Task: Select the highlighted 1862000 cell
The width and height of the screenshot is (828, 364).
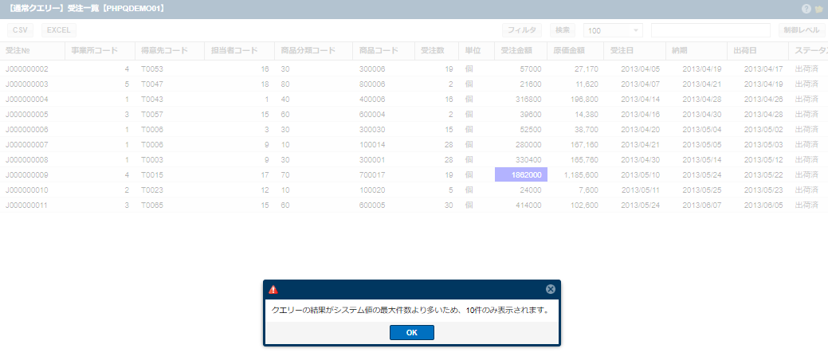Action: [x=520, y=174]
